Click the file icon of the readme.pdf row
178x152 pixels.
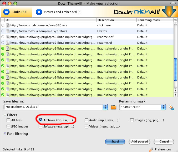(x=8, y=37)
